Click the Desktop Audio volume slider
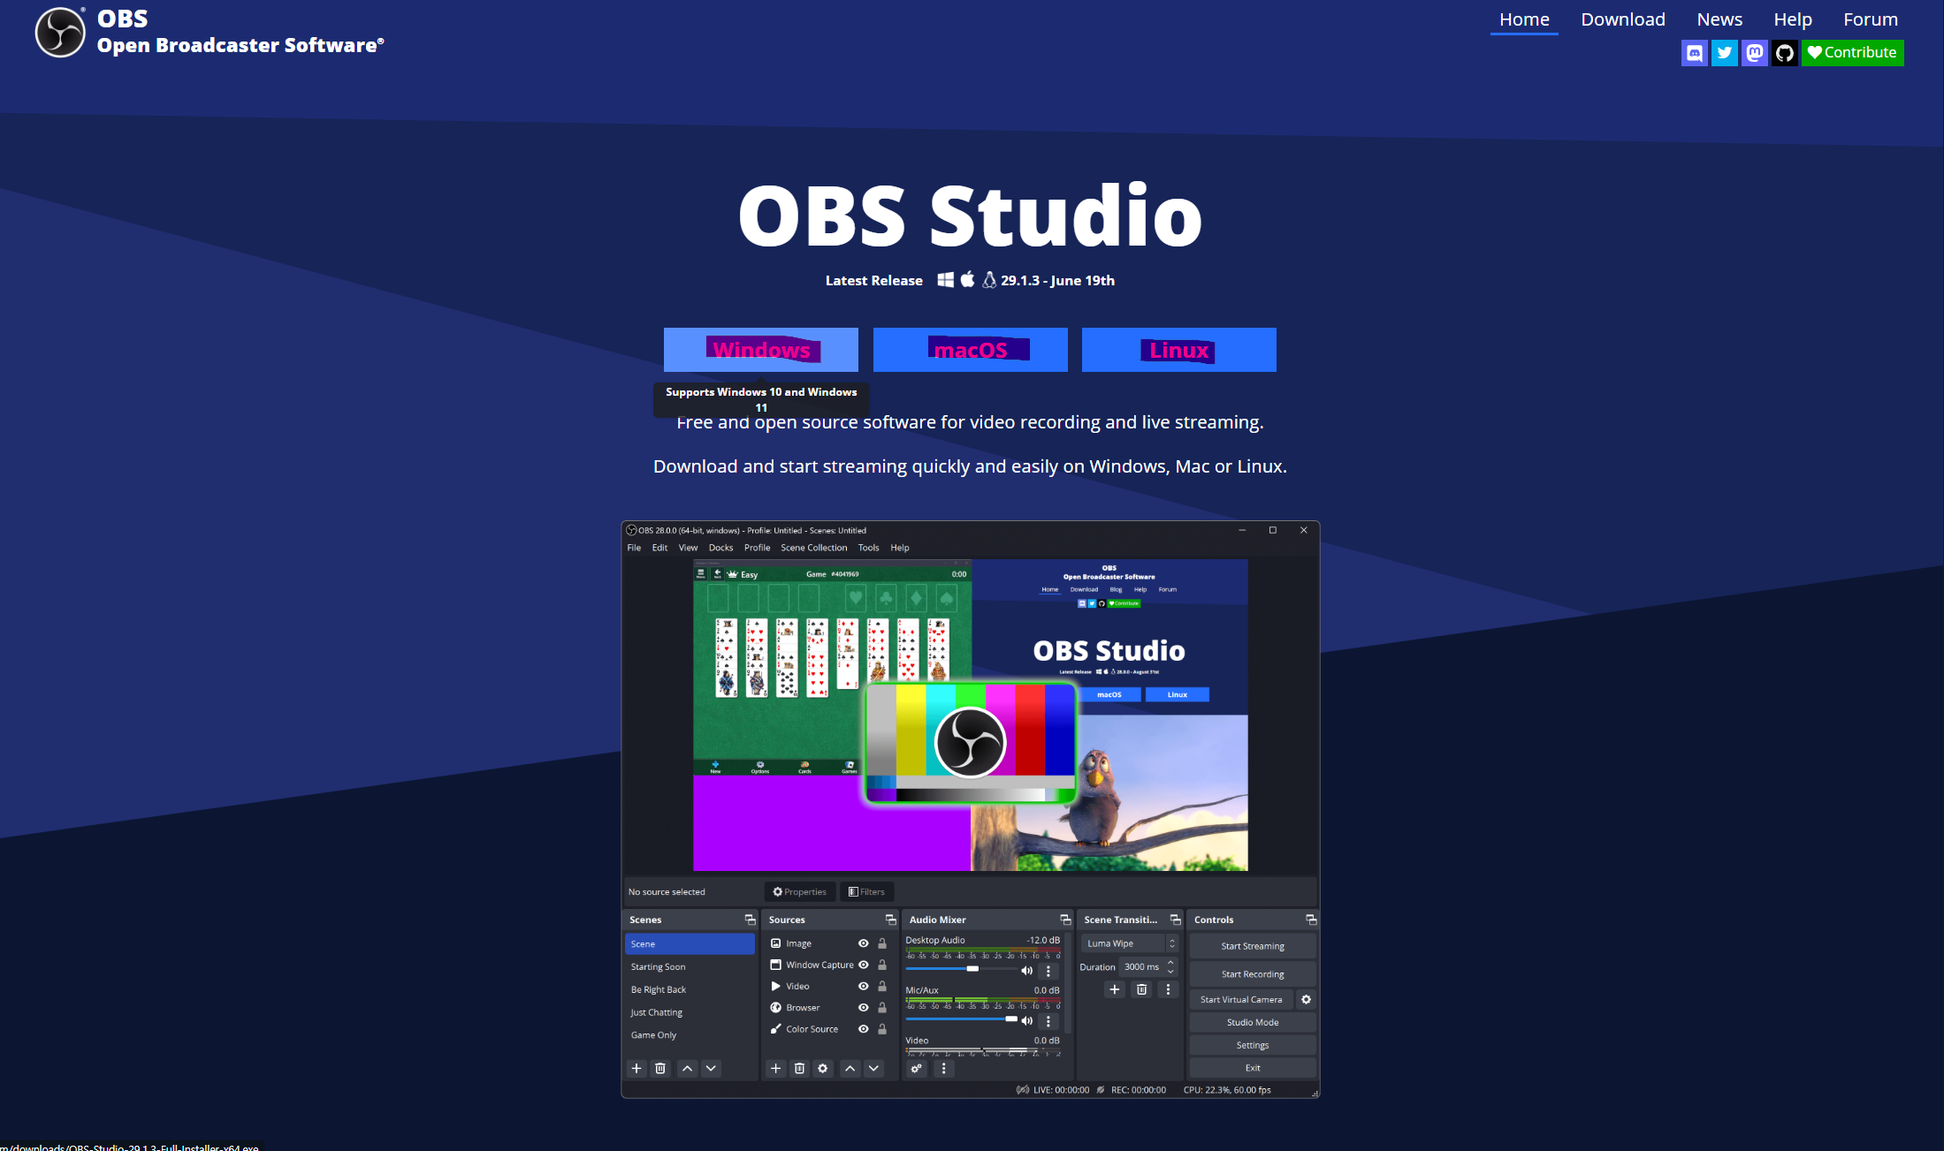 tap(972, 969)
